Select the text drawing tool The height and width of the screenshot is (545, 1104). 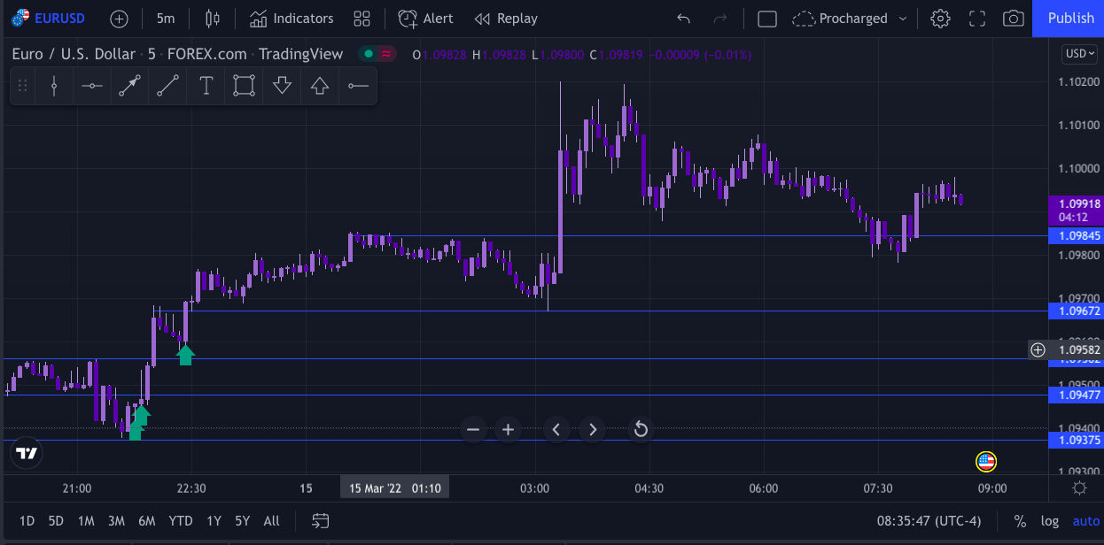click(x=206, y=86)
